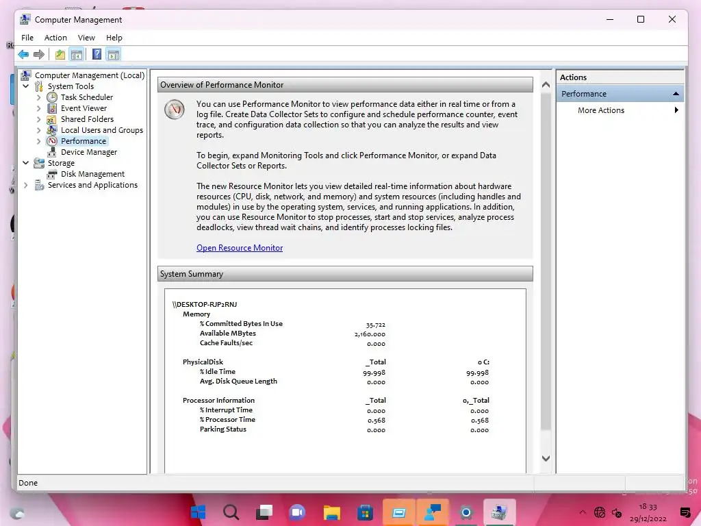Expand the Performance tree node
Image resolution: width=701 pixels, height=526 pixels.
pyautogui.click(x=39, y=141)
